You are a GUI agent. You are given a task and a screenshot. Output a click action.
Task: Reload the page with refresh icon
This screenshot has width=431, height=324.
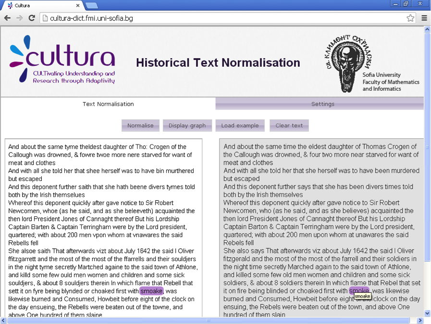pyautogui.click(x=32, y=18)
